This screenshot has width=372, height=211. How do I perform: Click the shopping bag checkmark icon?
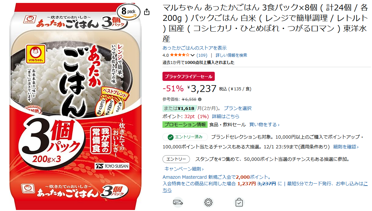click(239, 203)
